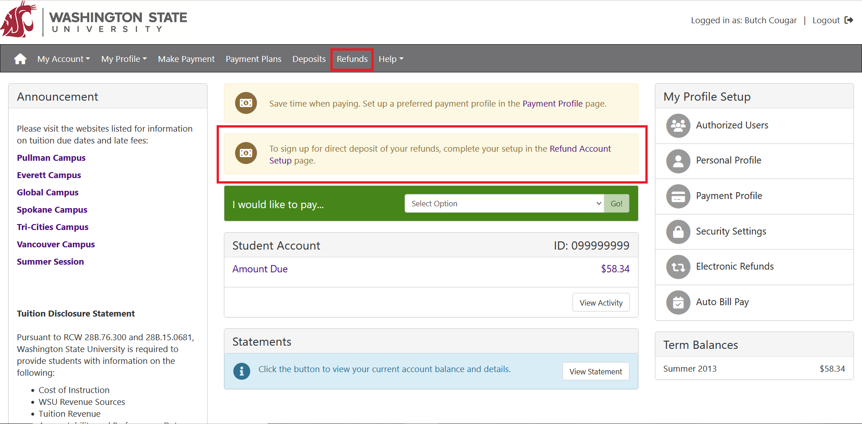The height and width of the screenshot is (424, 862).
Task: Click the Electronic Refunds arrows icon
Action: (678, 267)
